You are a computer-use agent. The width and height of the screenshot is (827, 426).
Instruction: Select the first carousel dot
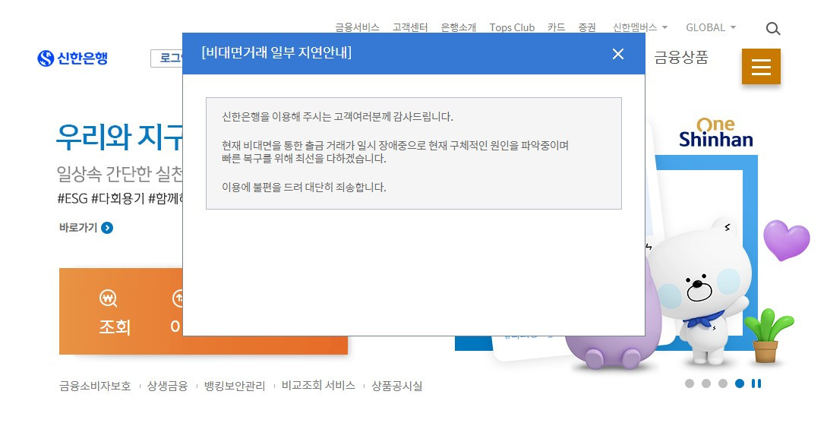690,383
